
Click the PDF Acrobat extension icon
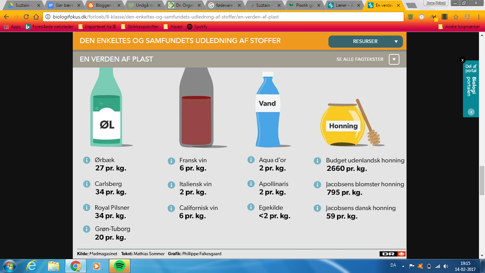pyautogui.click(x=467, y=17)
